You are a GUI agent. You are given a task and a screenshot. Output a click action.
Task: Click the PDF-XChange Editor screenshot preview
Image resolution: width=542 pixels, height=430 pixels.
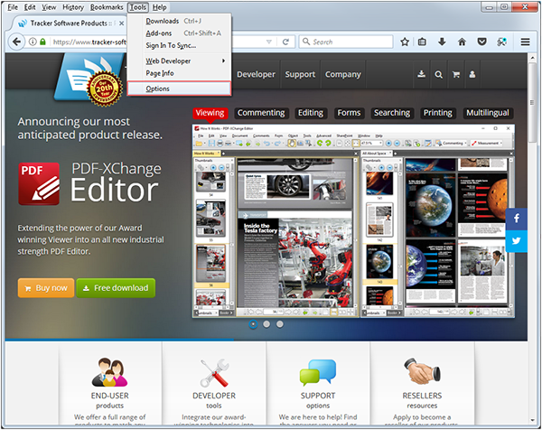tap(353, 221)
